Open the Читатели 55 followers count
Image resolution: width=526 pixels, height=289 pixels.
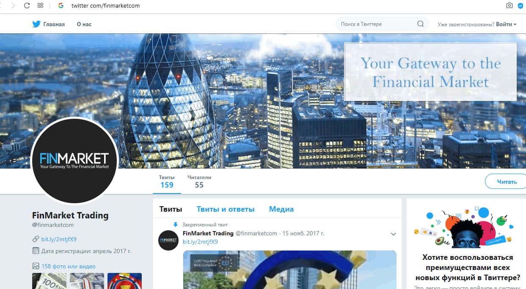coord(199,181)
